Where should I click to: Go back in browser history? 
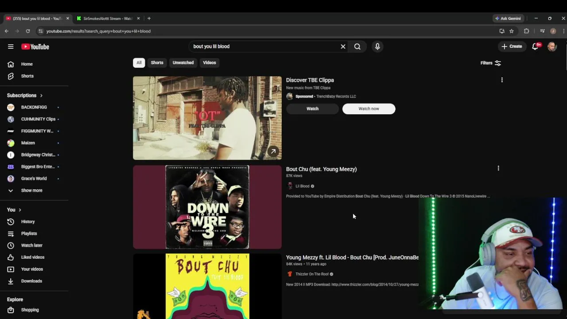coord(6,31)
